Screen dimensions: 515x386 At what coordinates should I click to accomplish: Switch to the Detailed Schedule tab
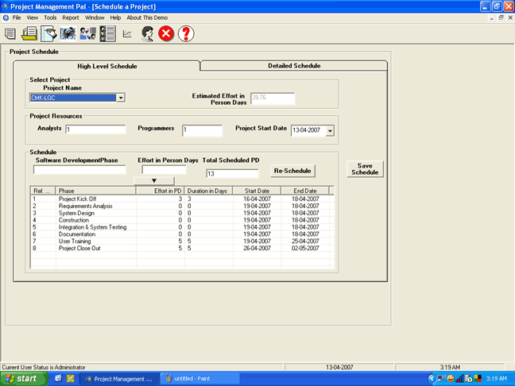click(x=293, y=65)
